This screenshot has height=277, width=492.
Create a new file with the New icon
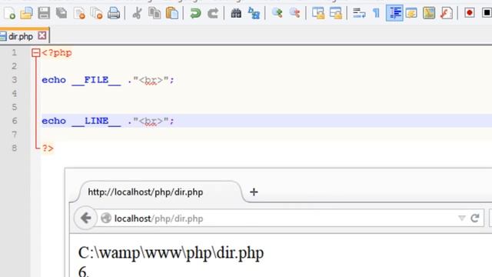click(9, 13)
